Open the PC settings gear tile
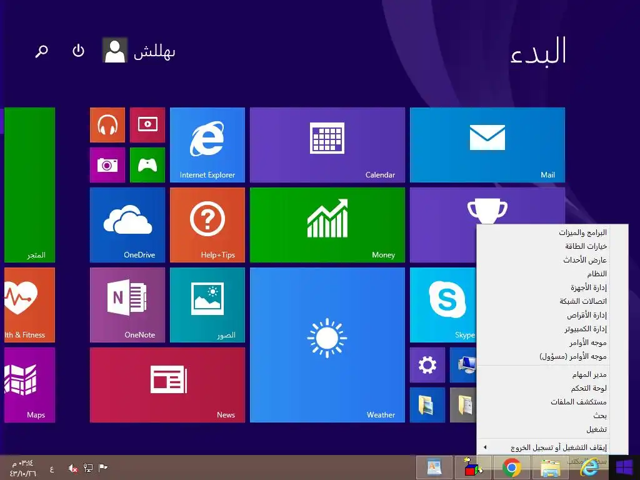 coord(427,365)
